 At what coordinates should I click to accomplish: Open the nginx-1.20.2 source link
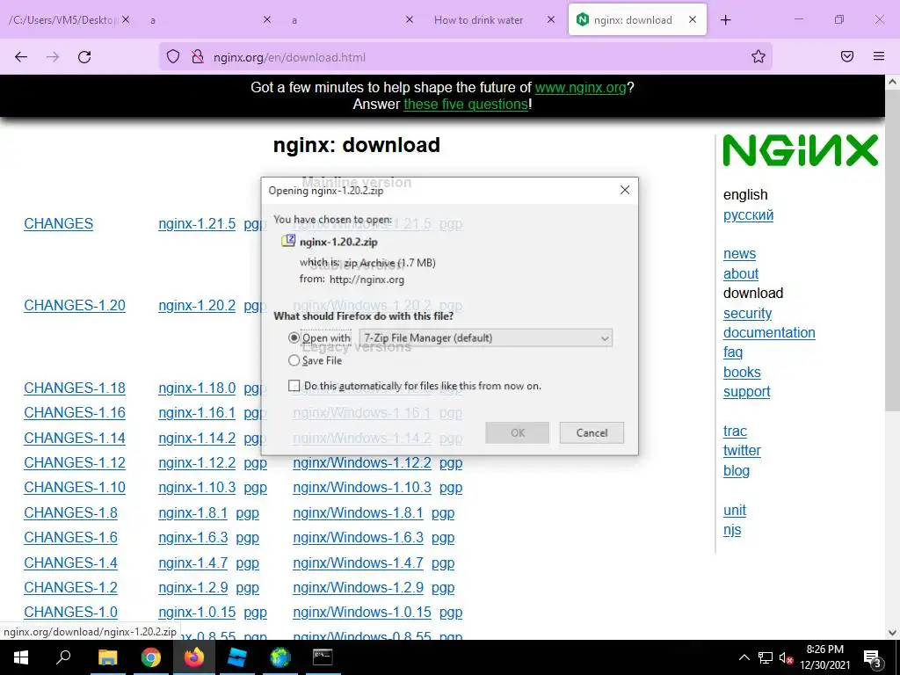(197, 305)
